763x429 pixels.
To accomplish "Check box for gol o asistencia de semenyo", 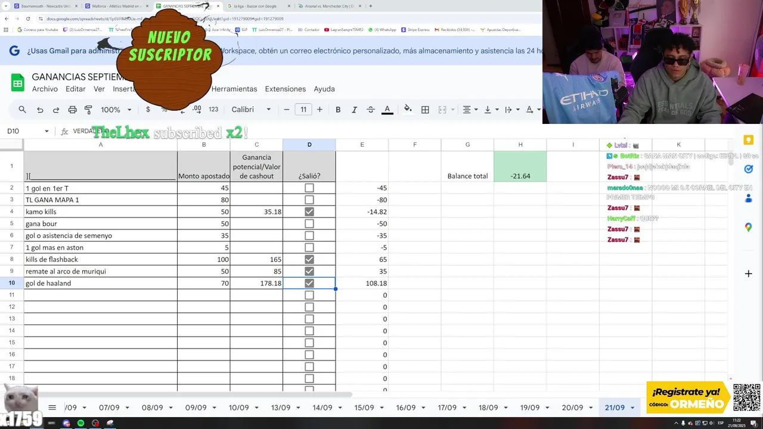I will 309,235.
